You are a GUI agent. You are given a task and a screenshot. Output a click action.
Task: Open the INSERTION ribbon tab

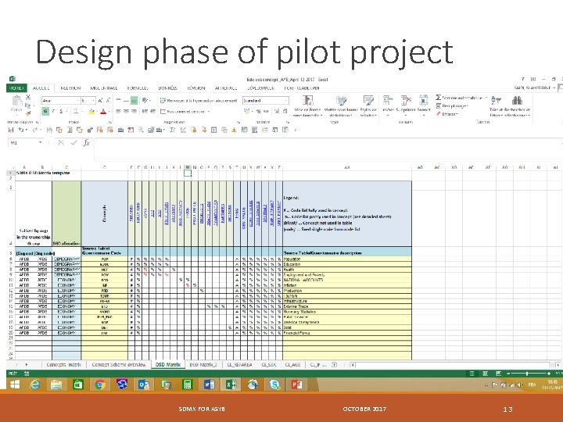70,88
